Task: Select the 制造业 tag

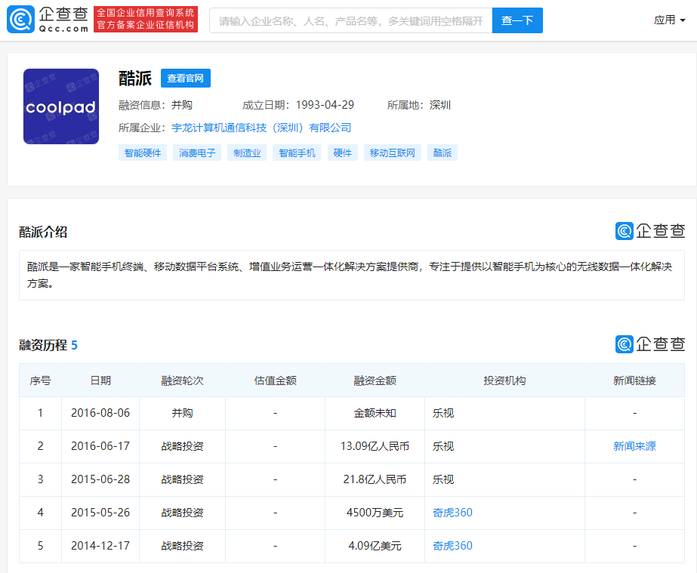Action: 247,153
